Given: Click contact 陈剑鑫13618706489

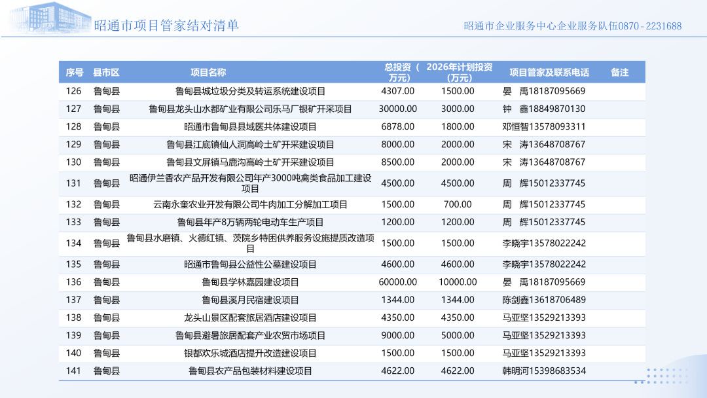Looking at the screenshot, I should [x=544, y=300].
